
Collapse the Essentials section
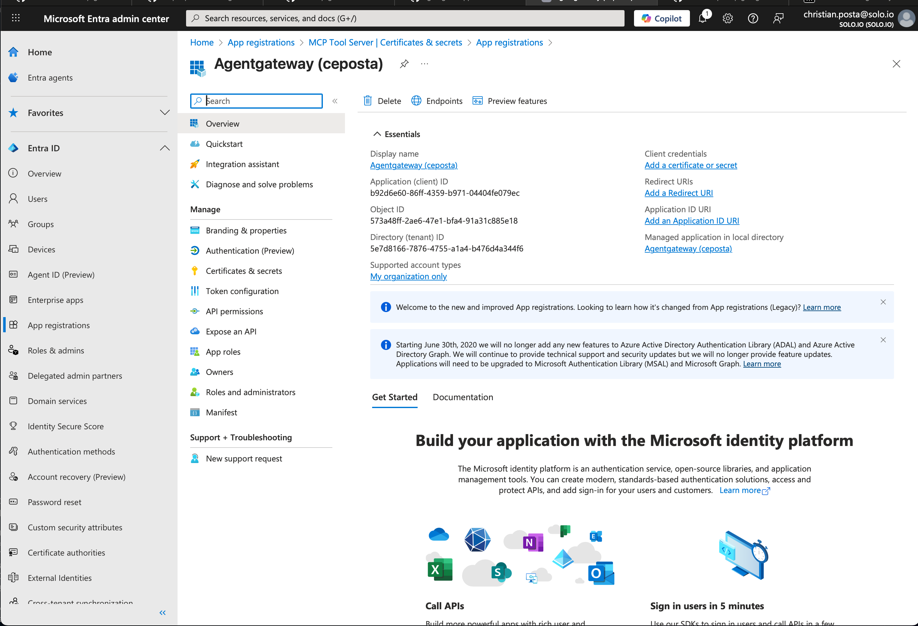pyautogui.click(x=377, y=134)
